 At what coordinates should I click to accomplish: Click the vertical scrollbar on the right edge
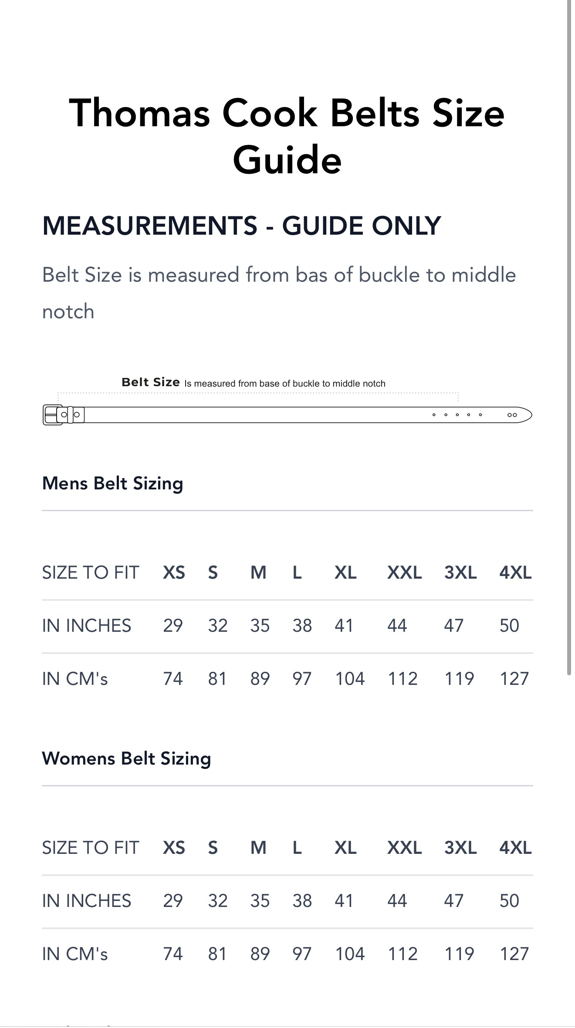(x=569, y=340)
